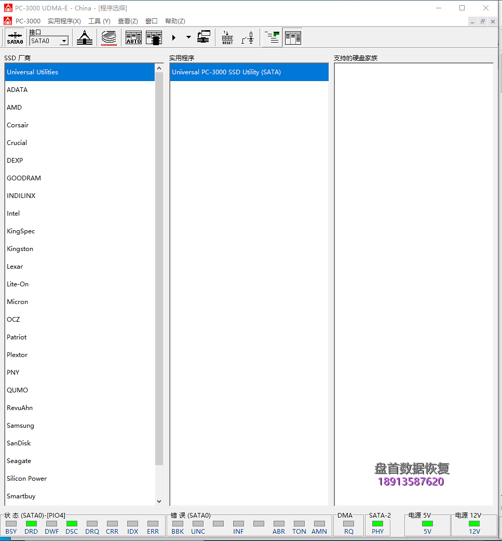Screen dimensions: 502x541
Task: Click the window-to-disk transfer icon
Action: pyautogui.click(x=203, y=37)
